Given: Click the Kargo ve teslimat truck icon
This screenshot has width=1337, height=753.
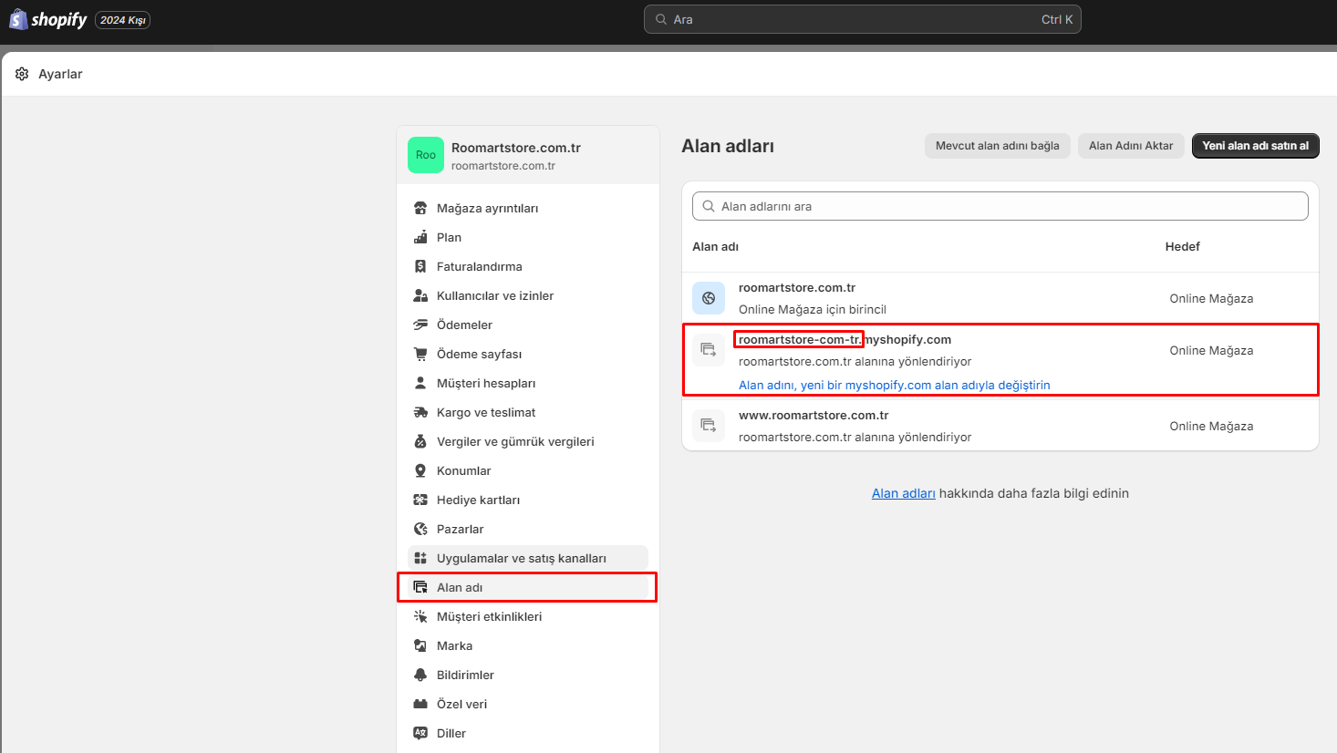Looking at the screenshot, I should [420, 412].
